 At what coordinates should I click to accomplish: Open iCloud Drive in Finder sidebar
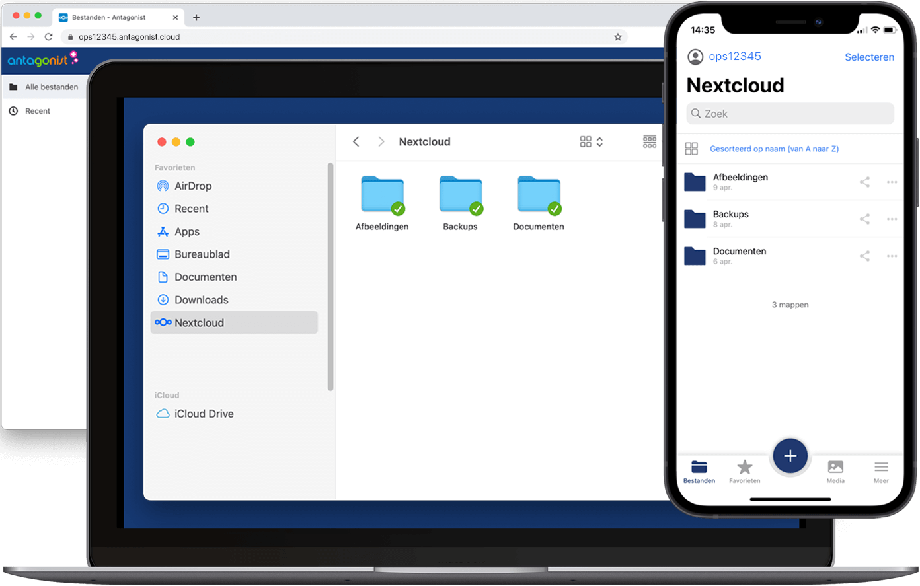tap(195, 414)
